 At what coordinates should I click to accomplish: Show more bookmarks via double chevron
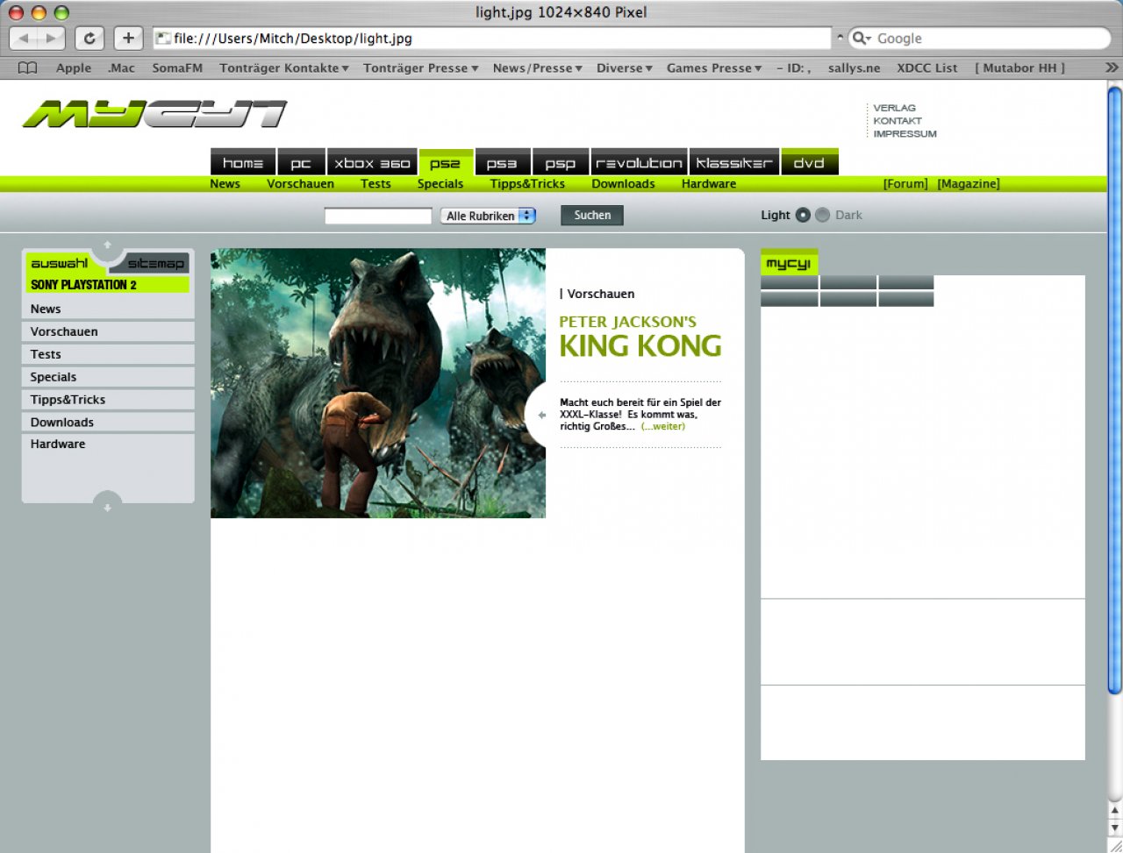point(1112,68)
